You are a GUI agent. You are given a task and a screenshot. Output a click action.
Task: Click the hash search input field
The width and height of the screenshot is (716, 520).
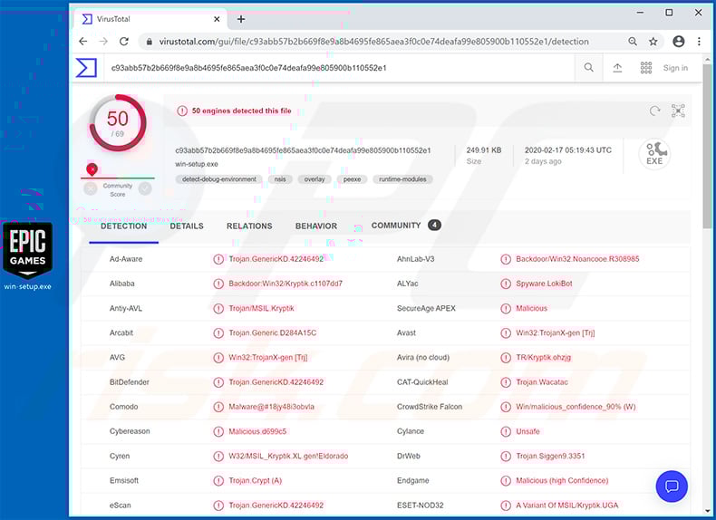[339, 68]
